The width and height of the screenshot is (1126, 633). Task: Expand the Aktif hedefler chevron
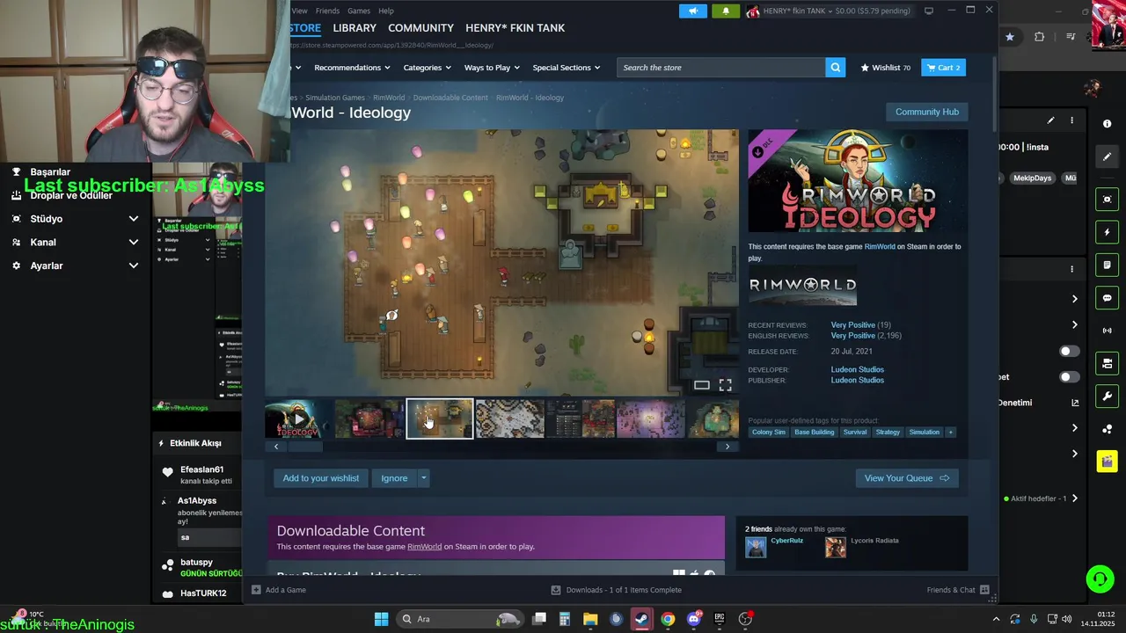point(1074,498)
